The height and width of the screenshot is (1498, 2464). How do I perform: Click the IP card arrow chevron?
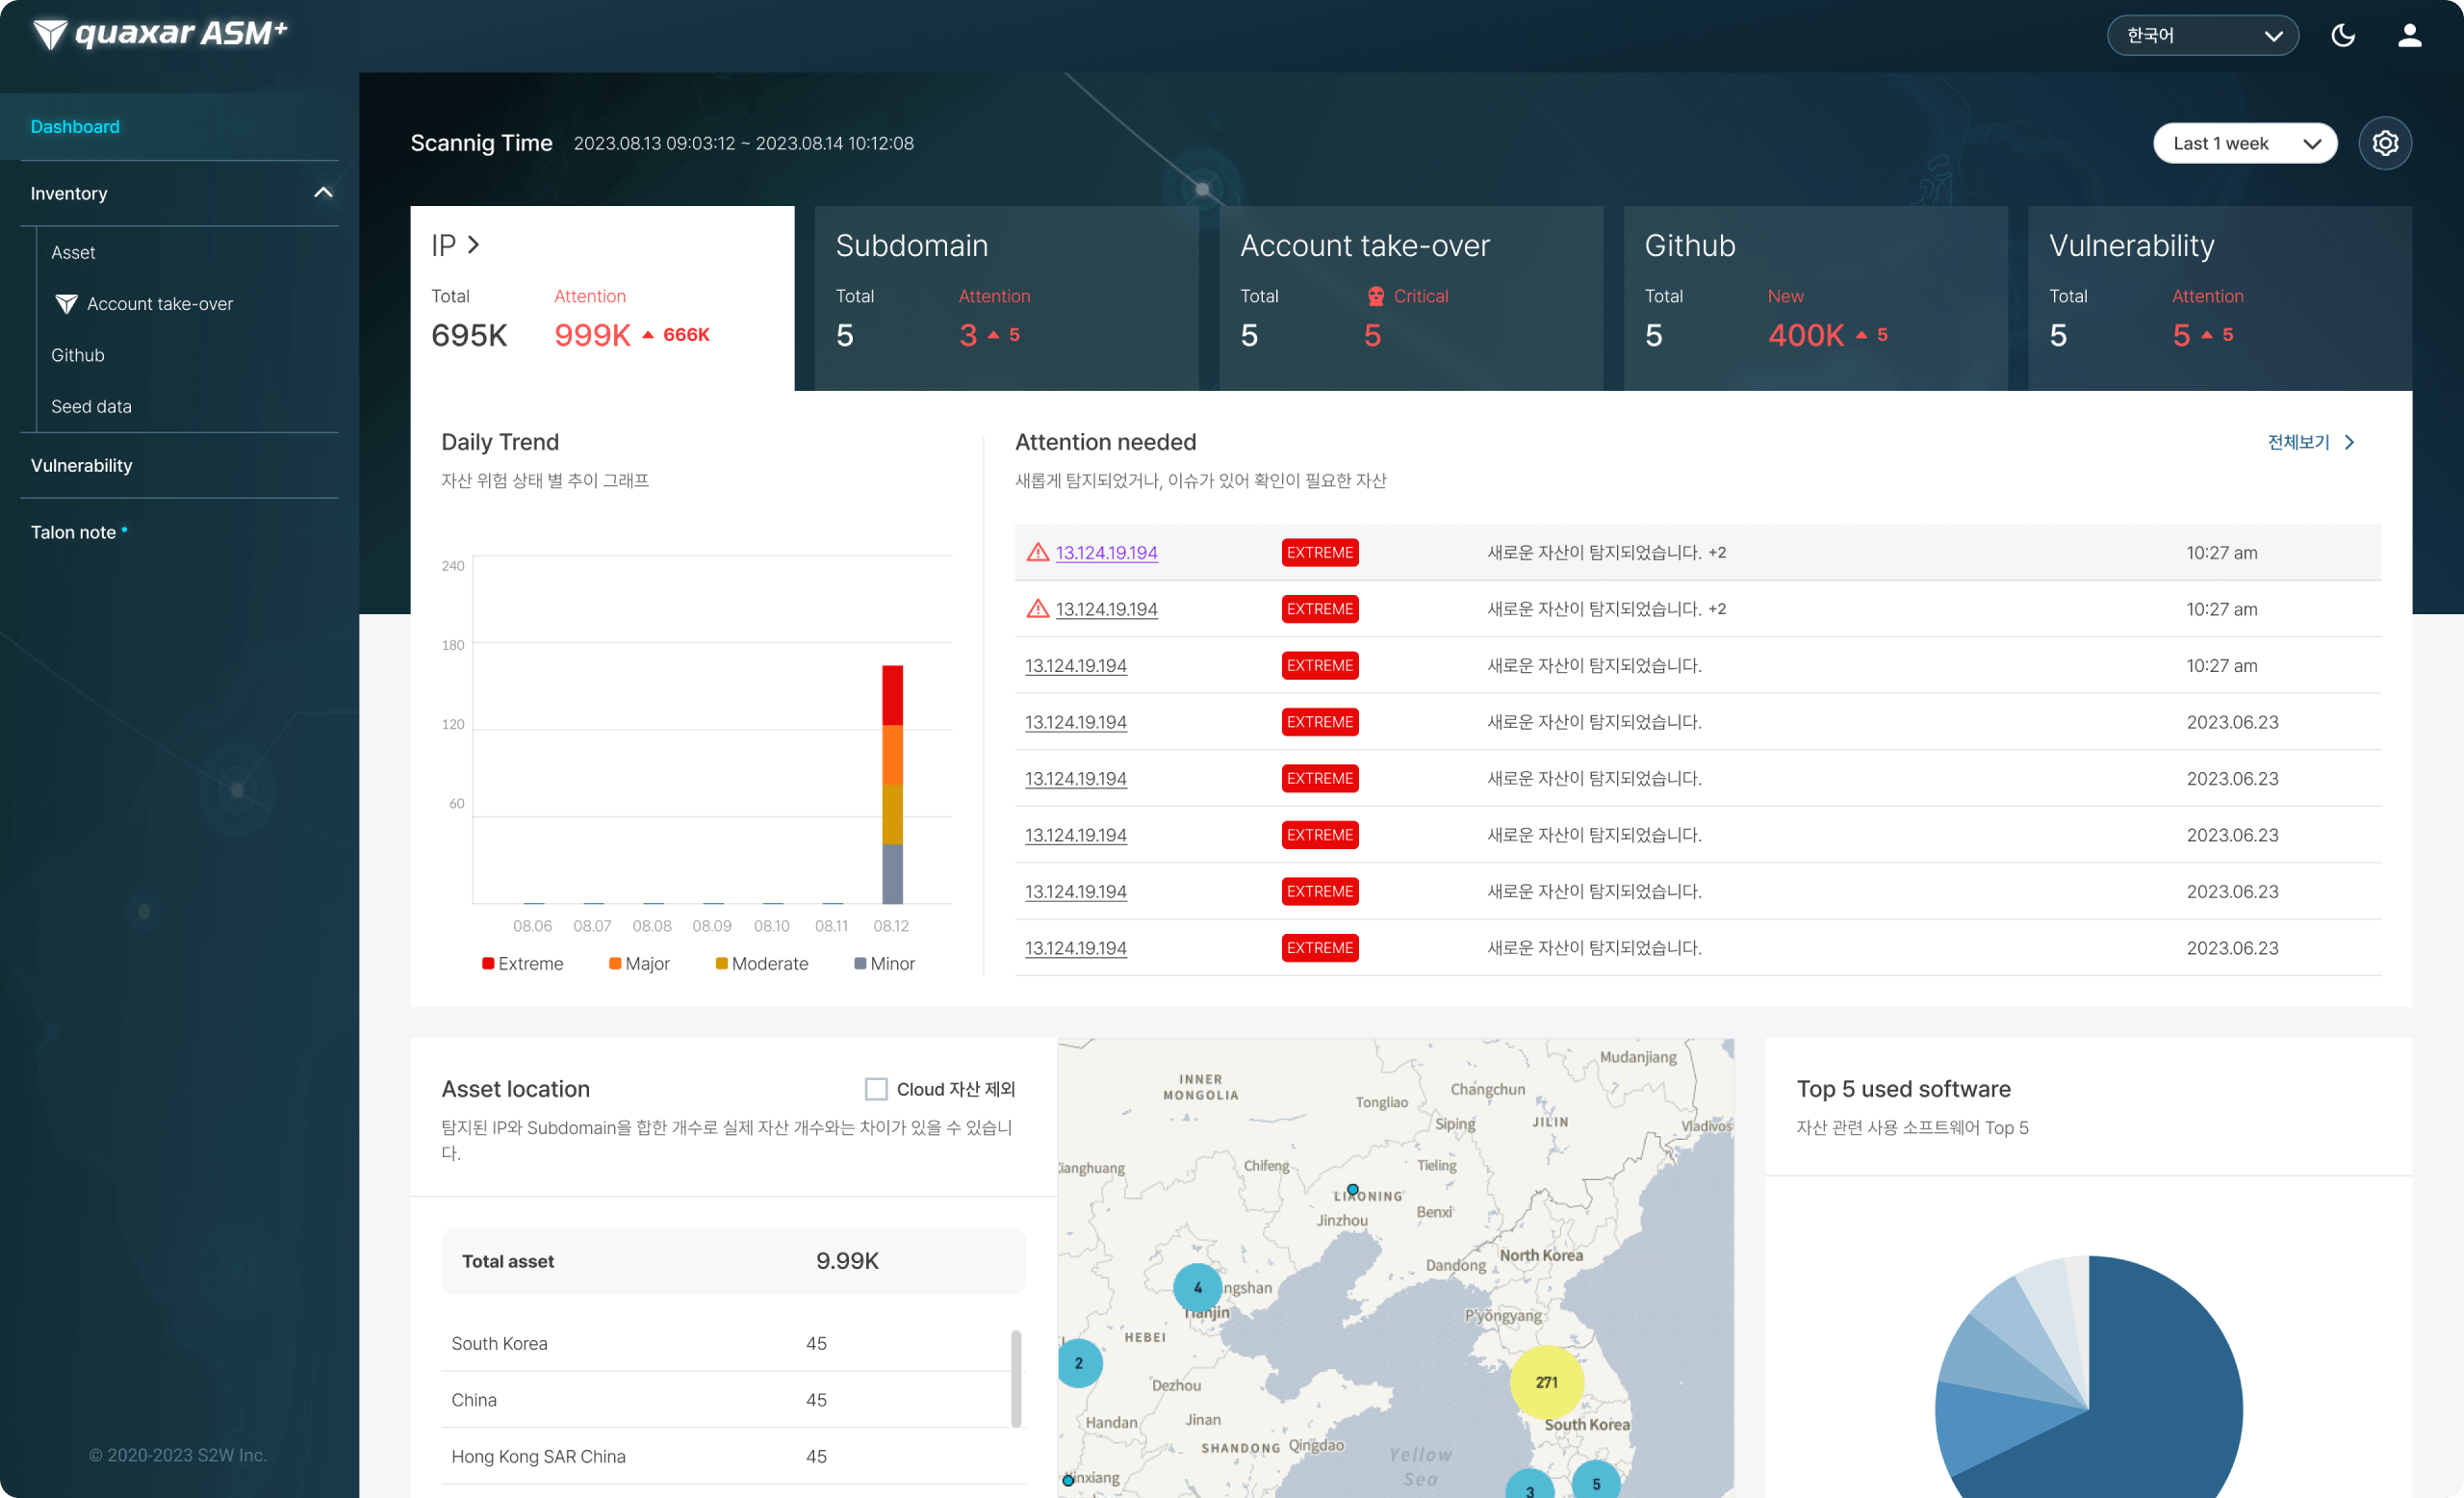pyautogui.click(x=474, y=245)
